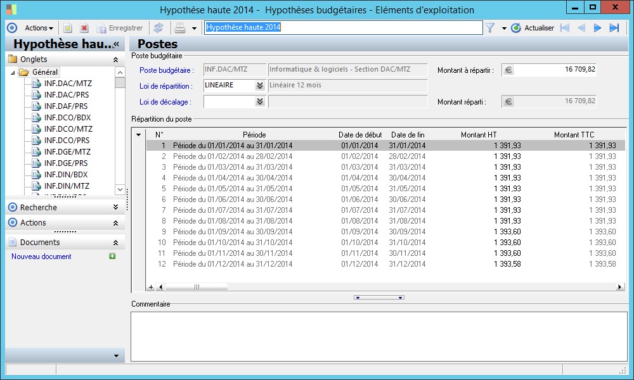The image size is (634, 380).
Task: Collapse the Général tree folder
Action: (13, 72)
